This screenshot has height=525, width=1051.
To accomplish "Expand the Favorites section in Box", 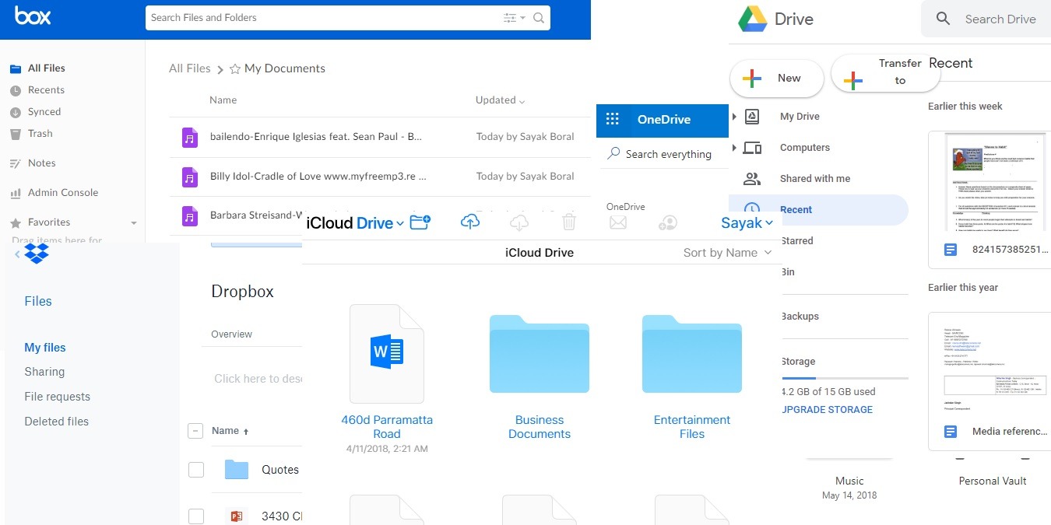I will coord(132,222).
